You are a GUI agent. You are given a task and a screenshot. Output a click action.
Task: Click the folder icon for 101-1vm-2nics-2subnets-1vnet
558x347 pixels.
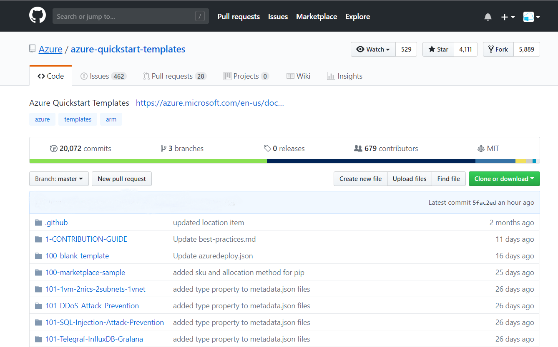39,289
